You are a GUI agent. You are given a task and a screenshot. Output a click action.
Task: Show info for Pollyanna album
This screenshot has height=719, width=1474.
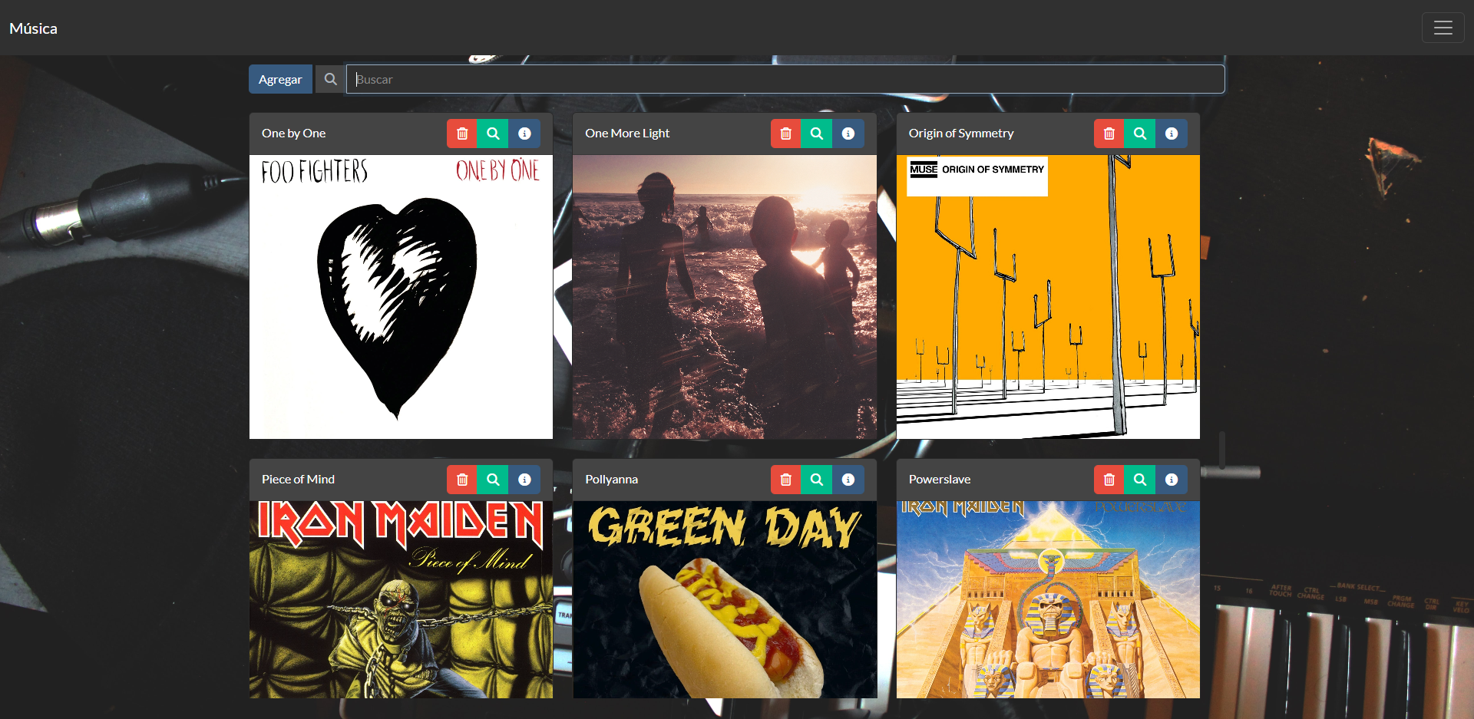(x=848, y=480)
